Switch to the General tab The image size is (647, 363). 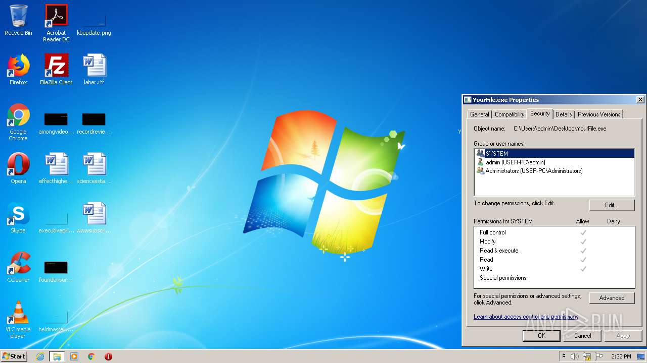point(479,114)
